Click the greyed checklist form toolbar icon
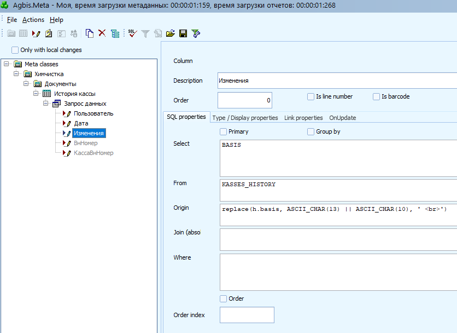 [x=61, y=33]
